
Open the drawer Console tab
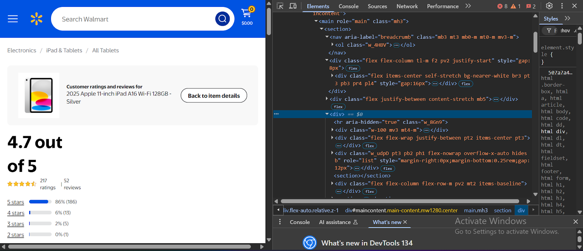point(300,222)
